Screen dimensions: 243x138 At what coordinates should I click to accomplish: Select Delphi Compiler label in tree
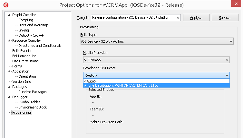[24, 15]
